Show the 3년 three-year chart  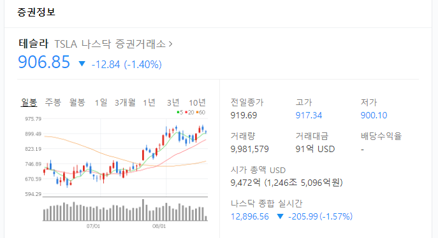point(173,102)
